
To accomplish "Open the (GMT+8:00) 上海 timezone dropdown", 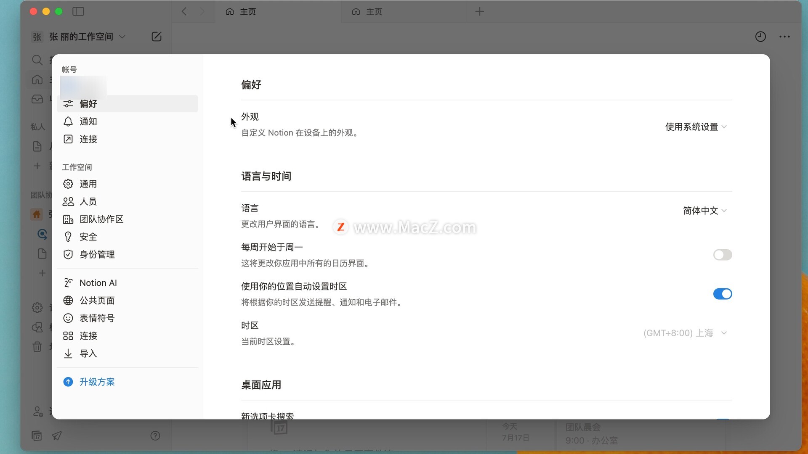I will (x=685, y=333).
